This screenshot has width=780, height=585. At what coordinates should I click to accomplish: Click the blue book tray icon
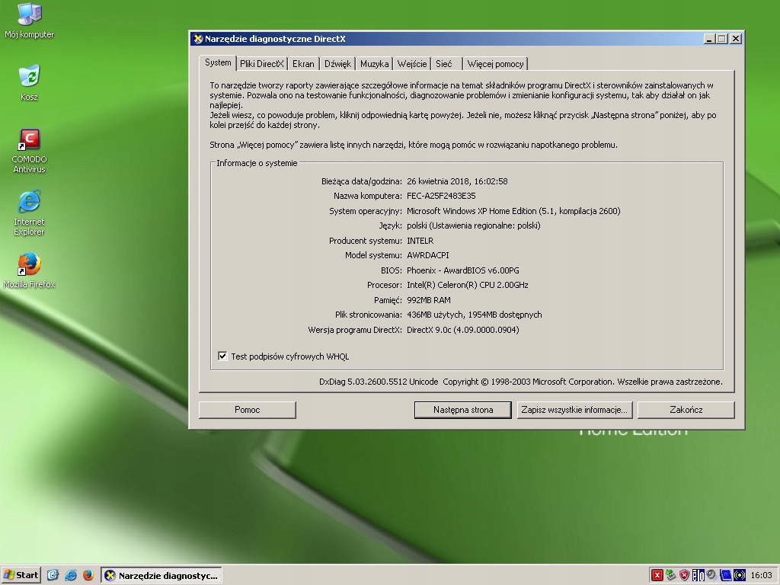726,575
